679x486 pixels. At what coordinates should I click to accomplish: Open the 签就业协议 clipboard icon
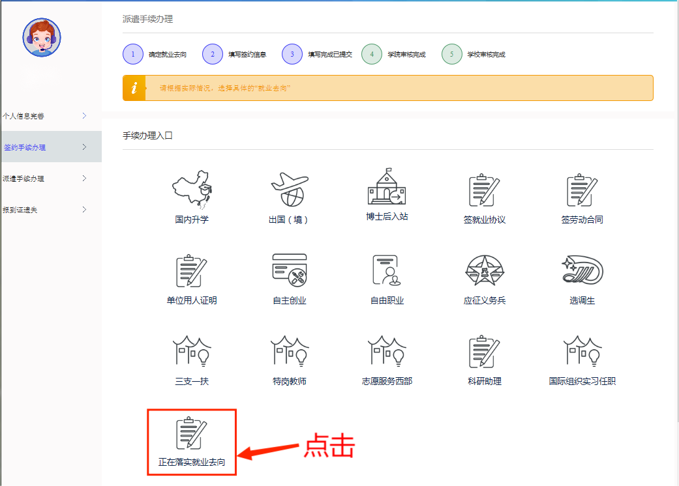484,190
